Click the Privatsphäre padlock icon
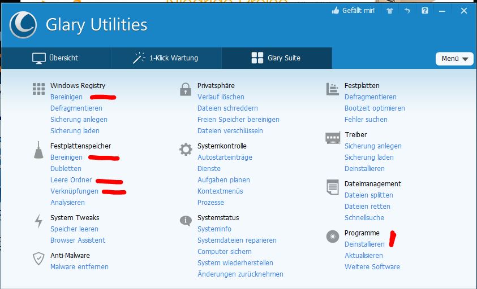 186,89
